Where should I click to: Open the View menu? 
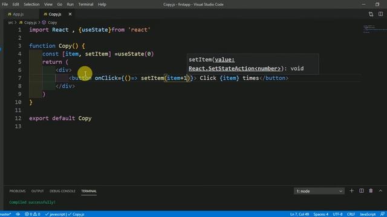coord(48,4)
